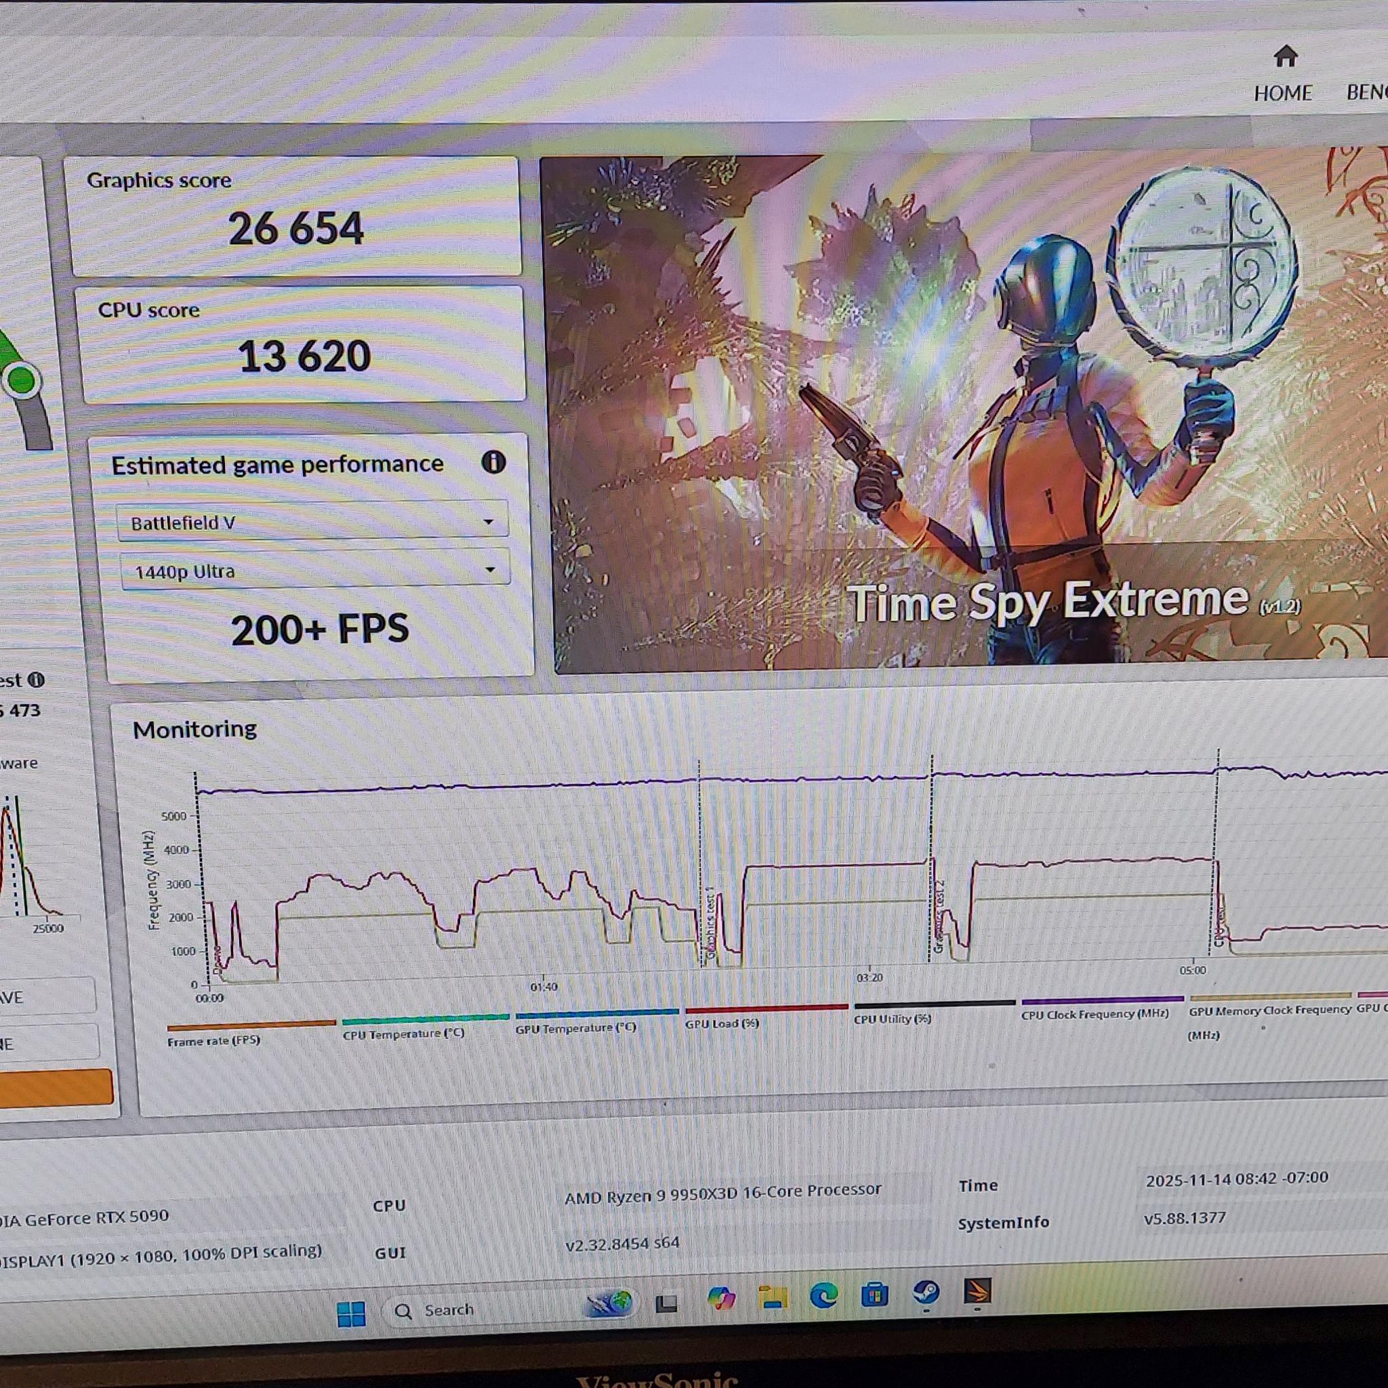Screen dimensions: 1388x1388
Task: Open the Windows Start menu
Action: pos(351,1314)
